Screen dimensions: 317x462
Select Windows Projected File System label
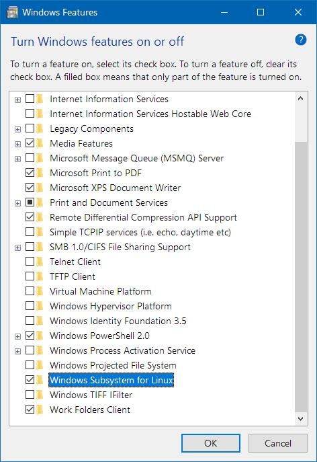pyautogui.click(x=113, y=365)
